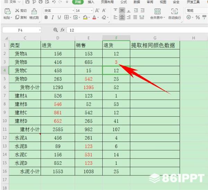Apply percent style format

point(198,17)
